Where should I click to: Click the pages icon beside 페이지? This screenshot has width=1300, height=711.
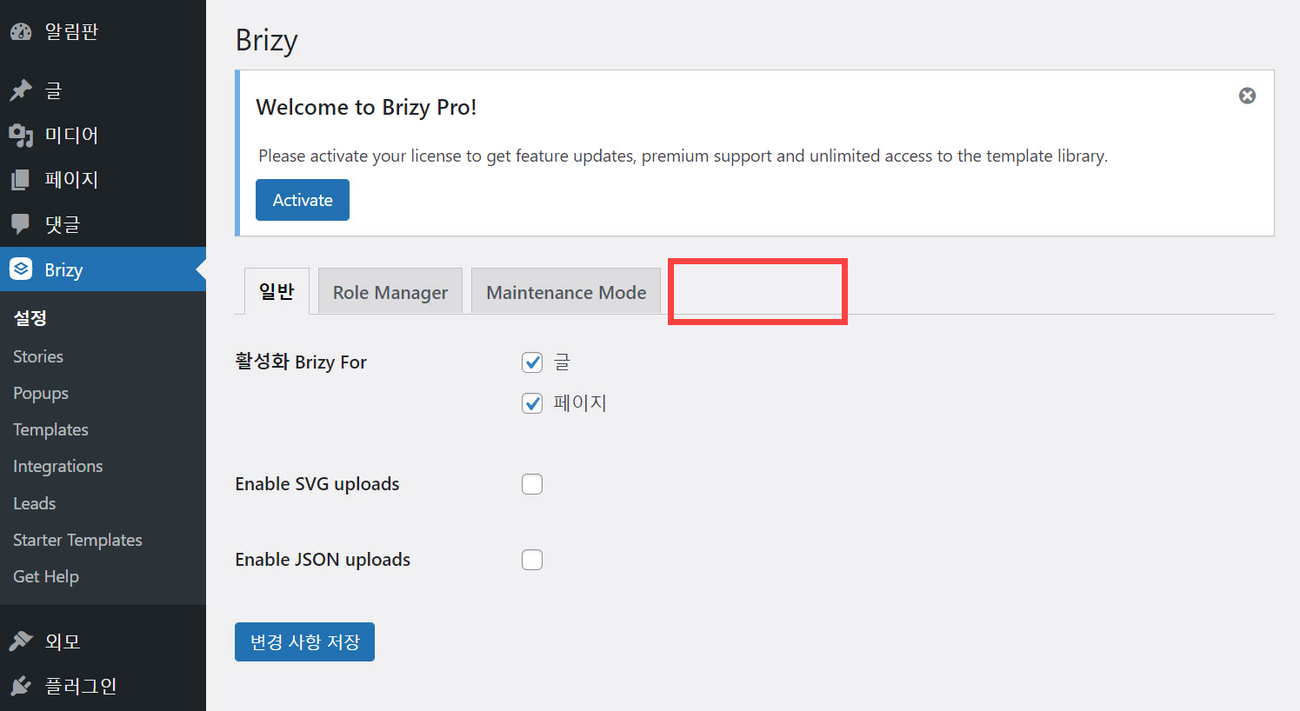pos(21,180)
